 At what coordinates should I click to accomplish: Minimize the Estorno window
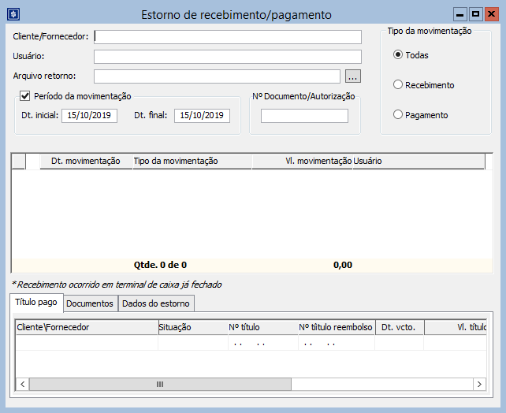pyautogui.click(x=460, y=14)
